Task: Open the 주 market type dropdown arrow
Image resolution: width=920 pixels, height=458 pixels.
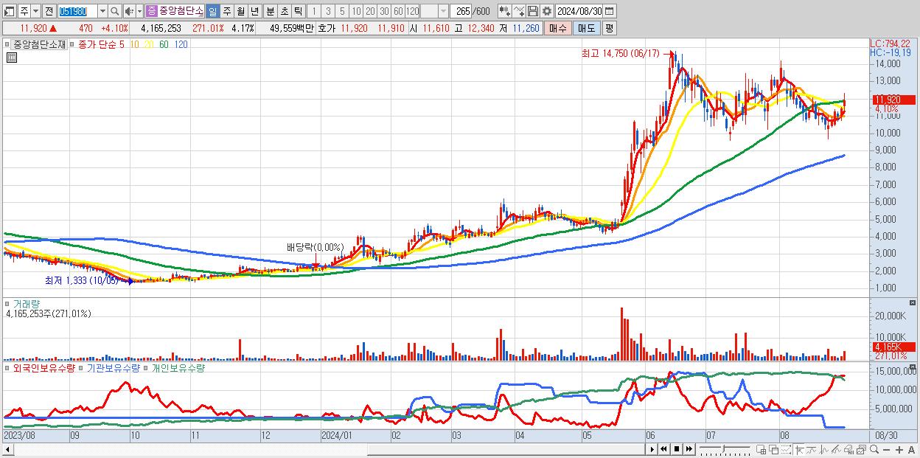Action: [35, 11]
